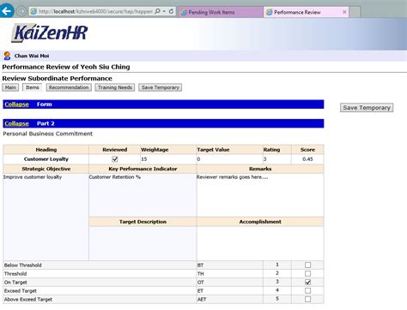Switch to Pending Work Items browser tab
Image resolution: width=407 pixels, height=310 pixels.
(221, 12)
